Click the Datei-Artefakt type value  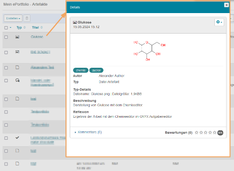[x=109, y=82]
